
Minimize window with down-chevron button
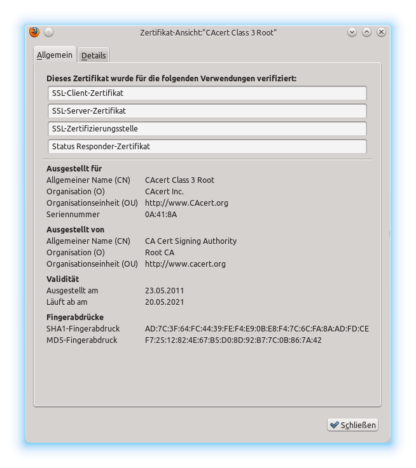coord(352,32)
